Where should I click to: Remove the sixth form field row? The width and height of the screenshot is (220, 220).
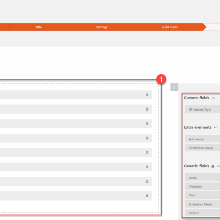point(147,167)
